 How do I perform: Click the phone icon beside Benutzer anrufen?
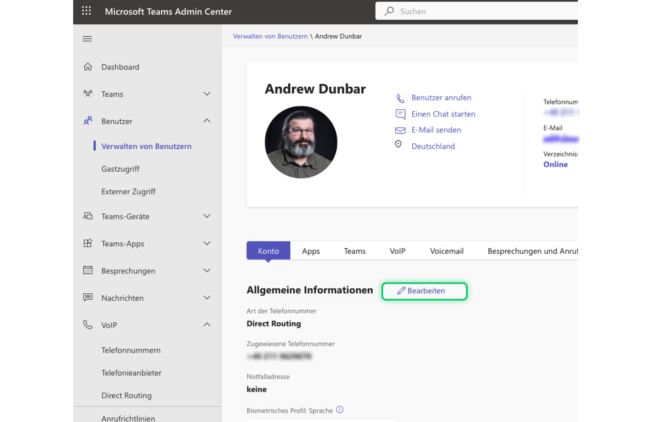click(x=400, y=98)
